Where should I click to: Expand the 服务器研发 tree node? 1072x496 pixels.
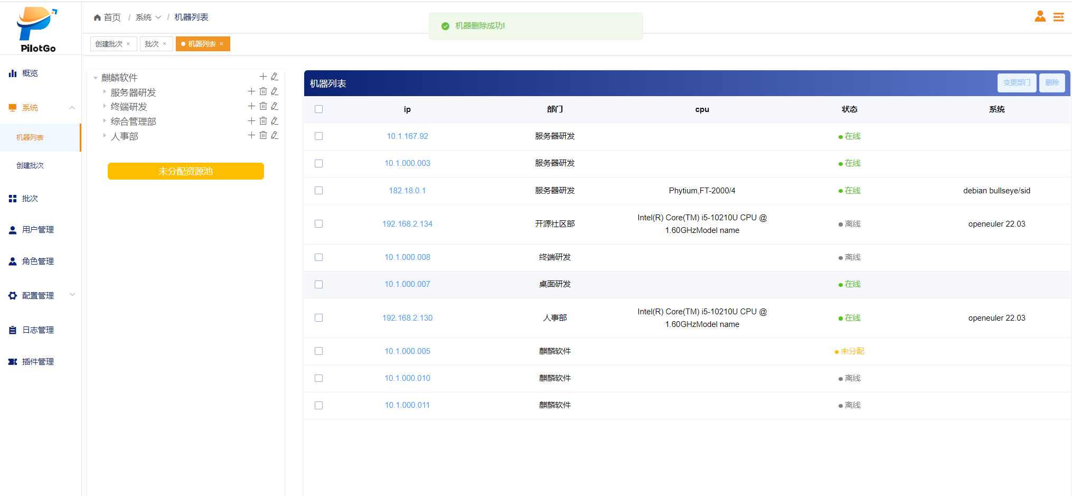tap(105, 92)
